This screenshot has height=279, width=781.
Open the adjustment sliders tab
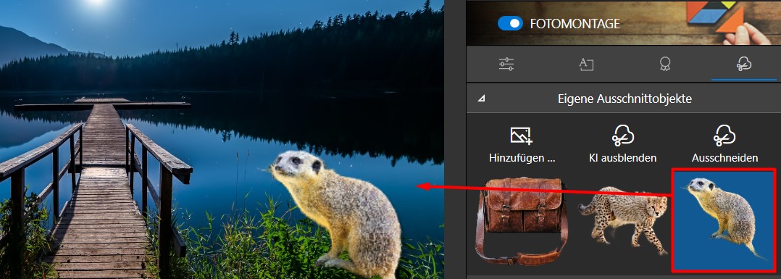click(506, 64)
